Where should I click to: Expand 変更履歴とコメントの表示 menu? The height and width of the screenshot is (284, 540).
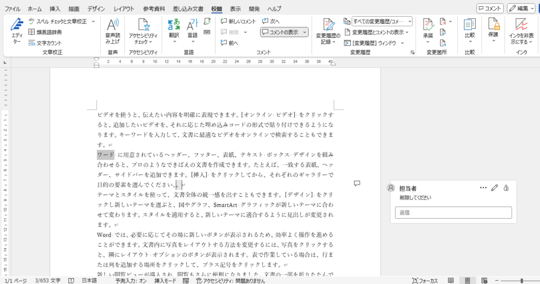377,32
